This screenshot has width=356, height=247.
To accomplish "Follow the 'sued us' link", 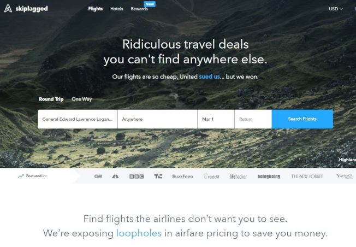I will point(209,77).
